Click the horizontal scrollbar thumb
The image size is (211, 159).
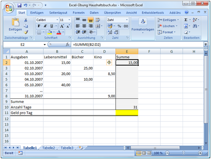pos(155,148)
